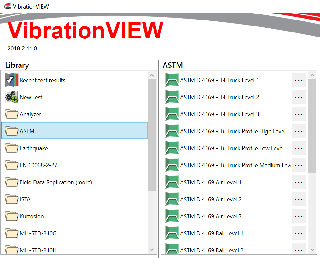Image resolution: width=320 pixels, height=258 pixels.
Task: Click the Earthquake folder icon
Action: pyautogui.click(x=12, y=148)
